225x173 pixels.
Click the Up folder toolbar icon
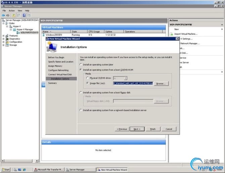[13, 15]
